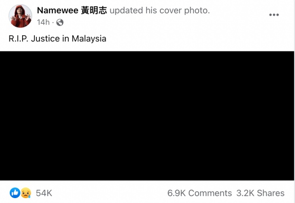Open Namewee's round profile picture
The height and width of the screenshot is (203, 295).
(x=20, y=16)
